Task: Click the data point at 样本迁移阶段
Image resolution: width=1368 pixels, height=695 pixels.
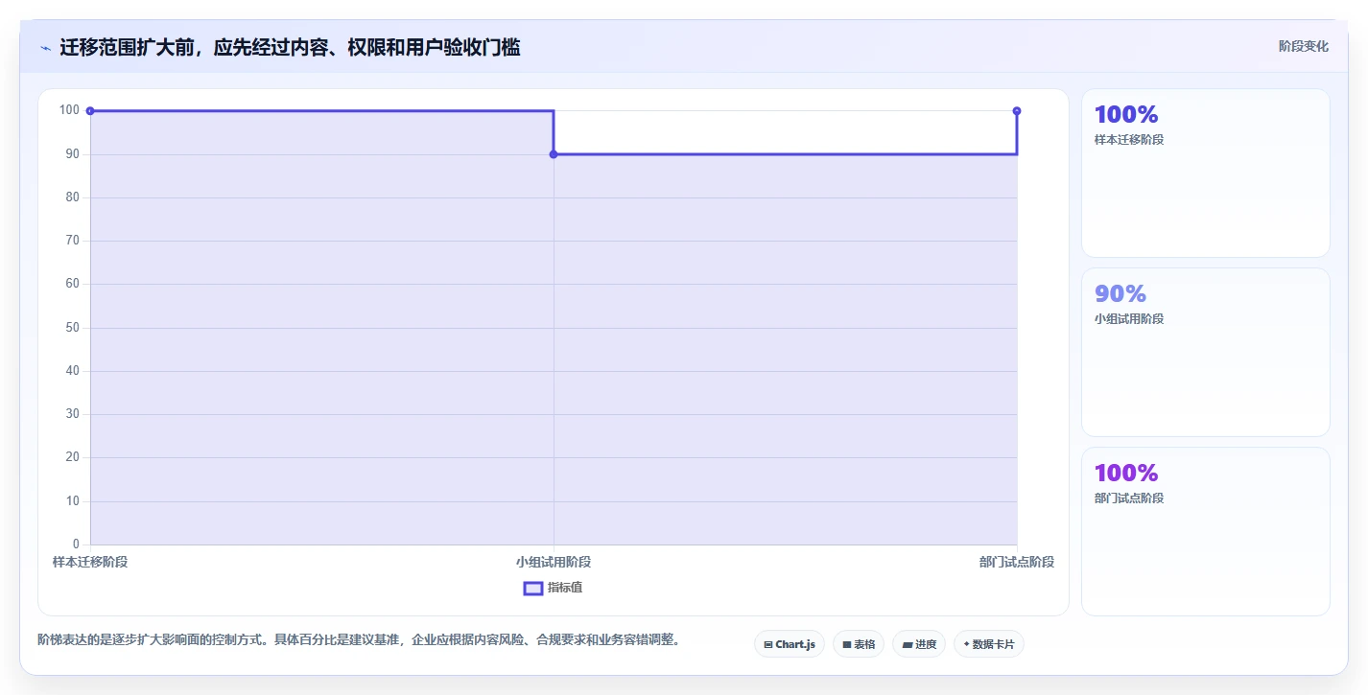Action: point(90,111)
